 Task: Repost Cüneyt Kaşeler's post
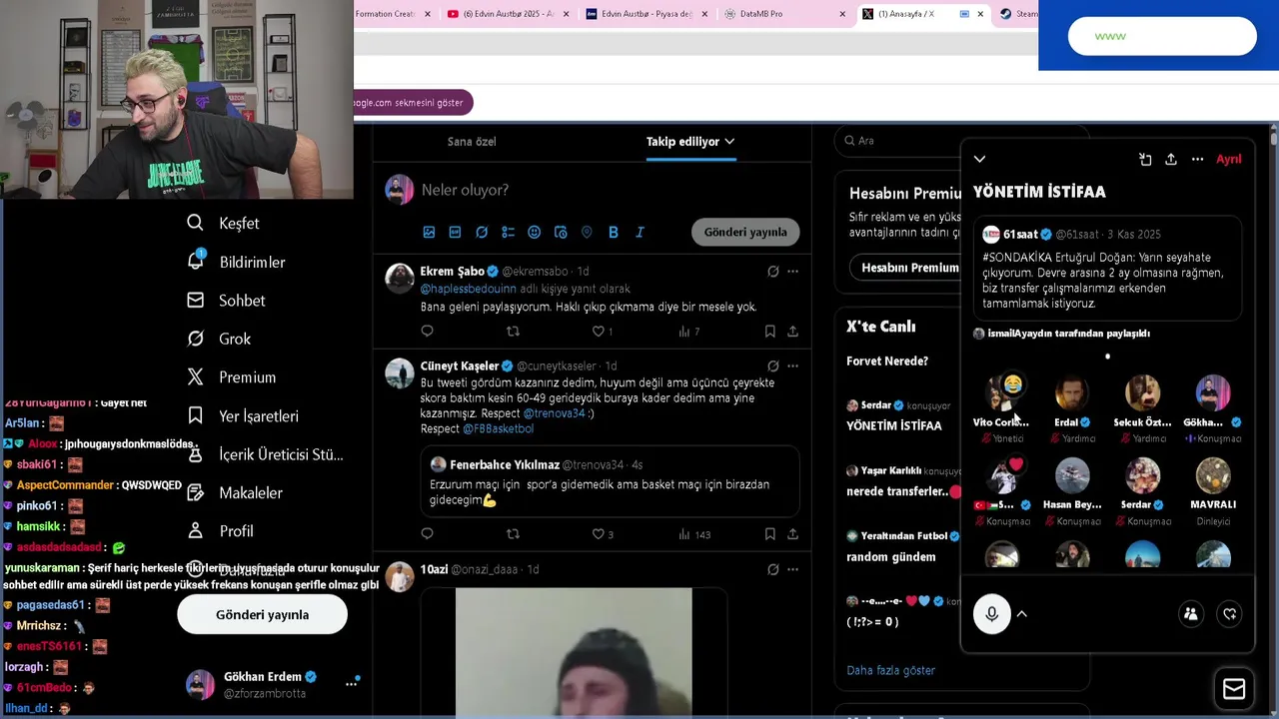pos(513,534)
